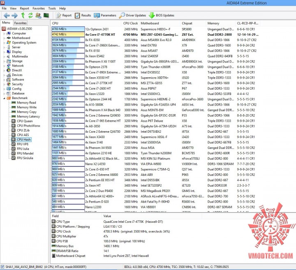The image size is (296, 270).
Task: Open the View menu
Action: pos(13,9)
